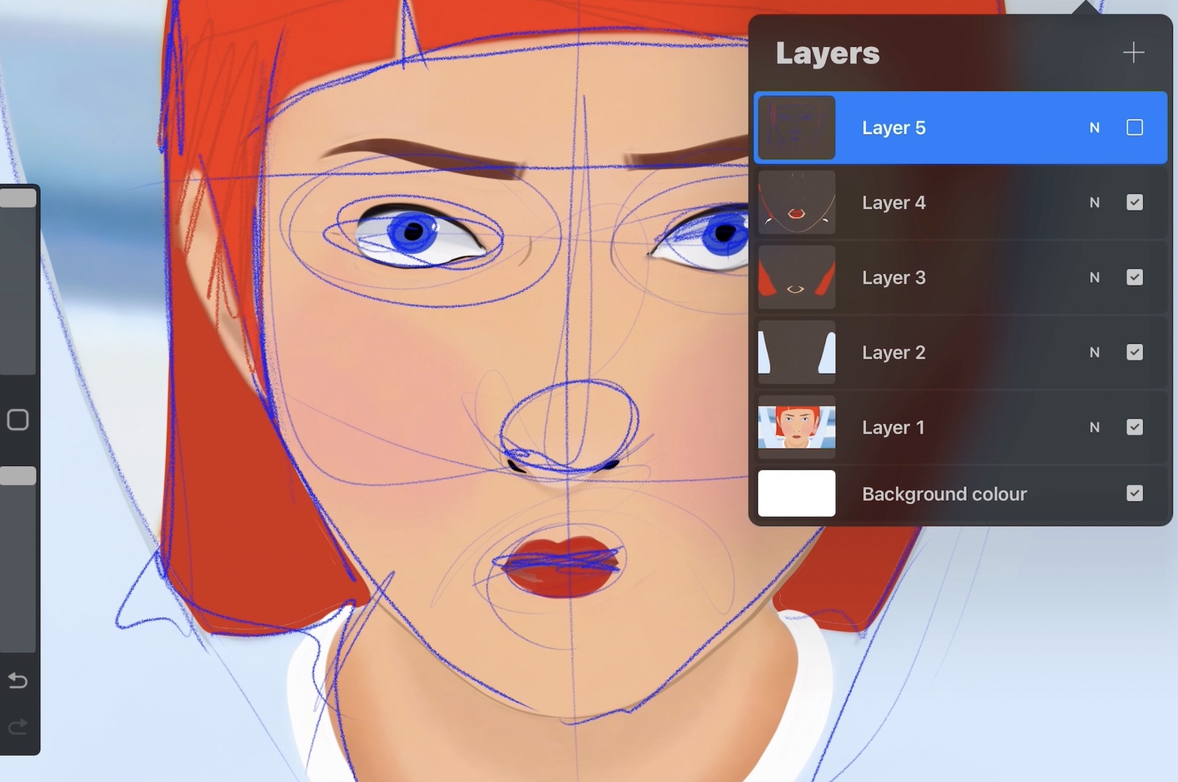The width and height of the screenshot is (1178, 782).
Task: Toggle Layer 1 visibility checkbox
Action: coord(1134,427)
